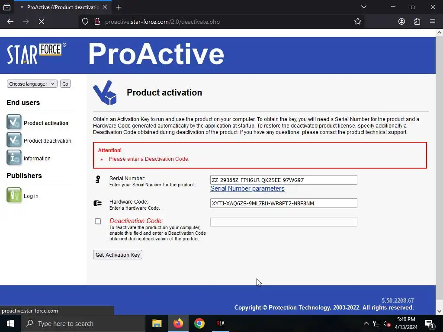Open Firefox View icon in tab bar
The image size is (443, 332).
7,7
